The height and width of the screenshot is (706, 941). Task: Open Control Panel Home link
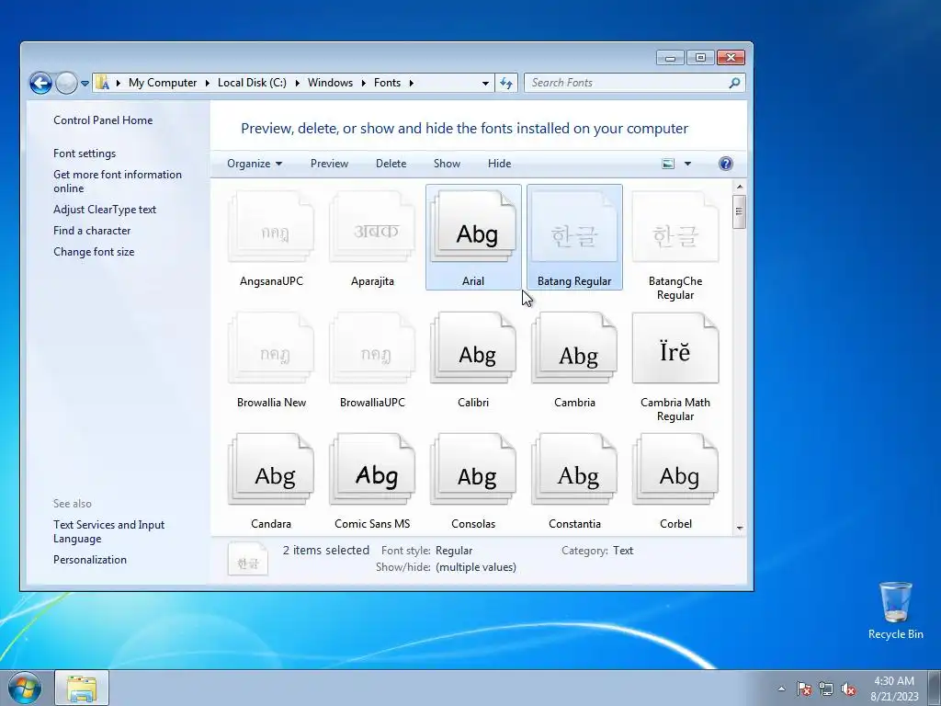(103, 120)
